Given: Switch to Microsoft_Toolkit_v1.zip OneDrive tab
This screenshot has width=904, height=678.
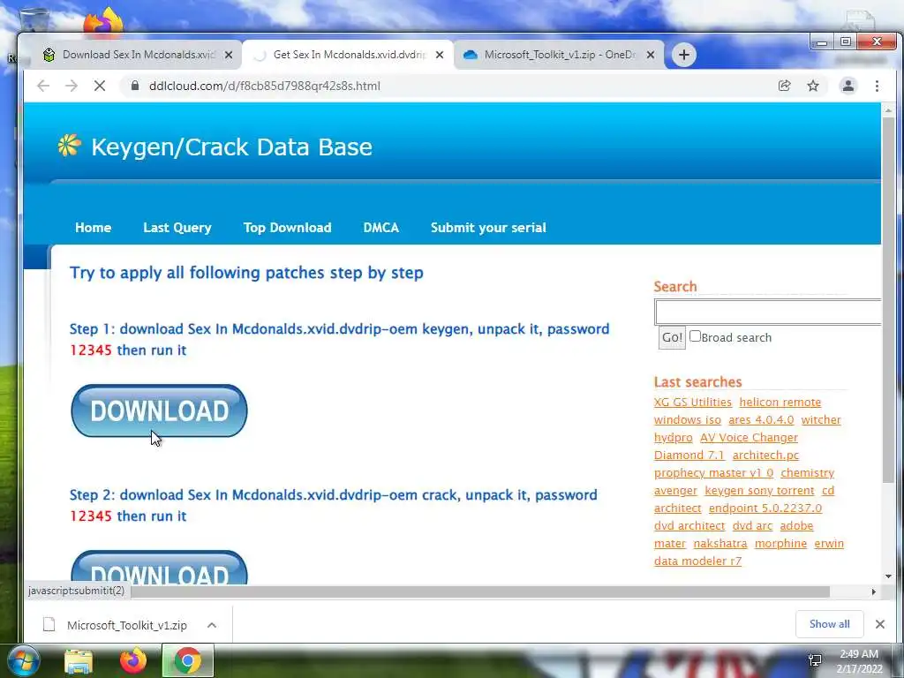Looking at the screenshot, I should click(x=558, y=55).
